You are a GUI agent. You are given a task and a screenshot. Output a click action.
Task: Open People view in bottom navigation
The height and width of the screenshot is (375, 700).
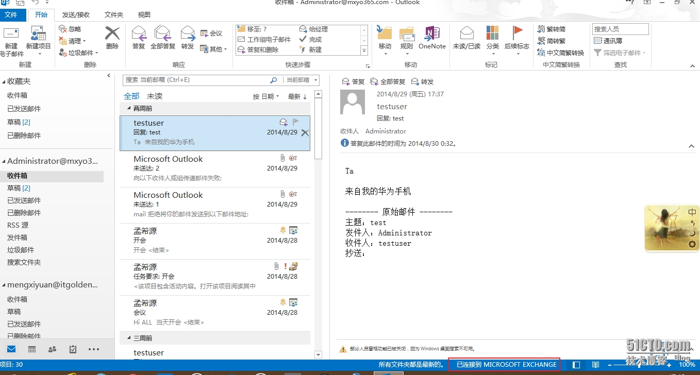click(52, 349)
